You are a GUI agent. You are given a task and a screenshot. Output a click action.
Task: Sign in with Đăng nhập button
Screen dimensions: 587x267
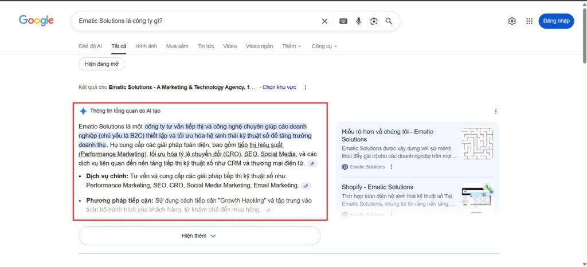(x=556, y=21)
